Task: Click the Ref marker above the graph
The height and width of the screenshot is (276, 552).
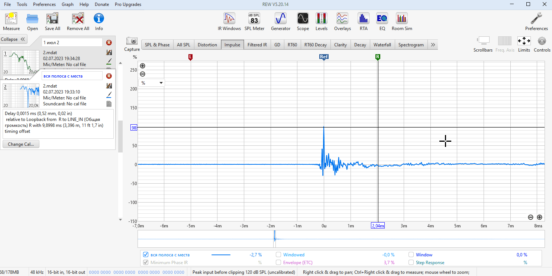Action: click(324, 57)
